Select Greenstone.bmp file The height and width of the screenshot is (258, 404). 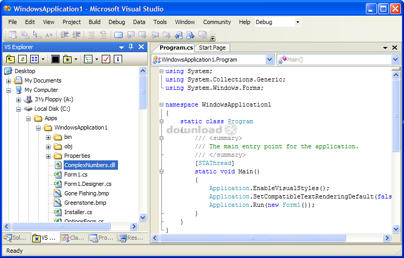(85, 203)
